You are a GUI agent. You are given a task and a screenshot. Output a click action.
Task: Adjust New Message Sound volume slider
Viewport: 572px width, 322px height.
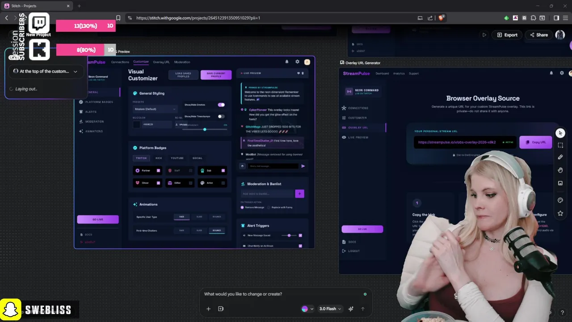click(x=289, y=235)
